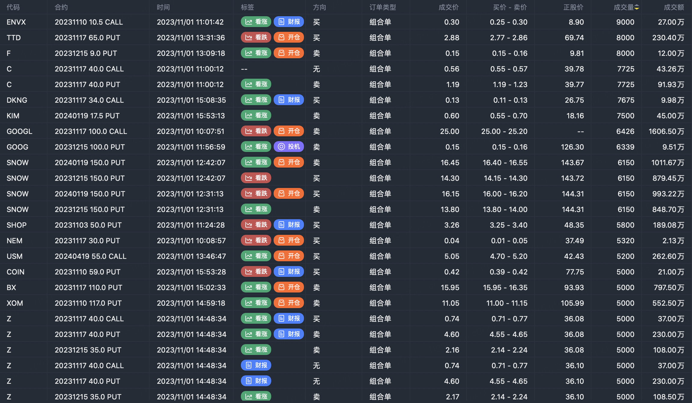Click the 看涨 tag in ENVX row
The width and height of the screenshot is (692, 403).
[x=256, y=22]
